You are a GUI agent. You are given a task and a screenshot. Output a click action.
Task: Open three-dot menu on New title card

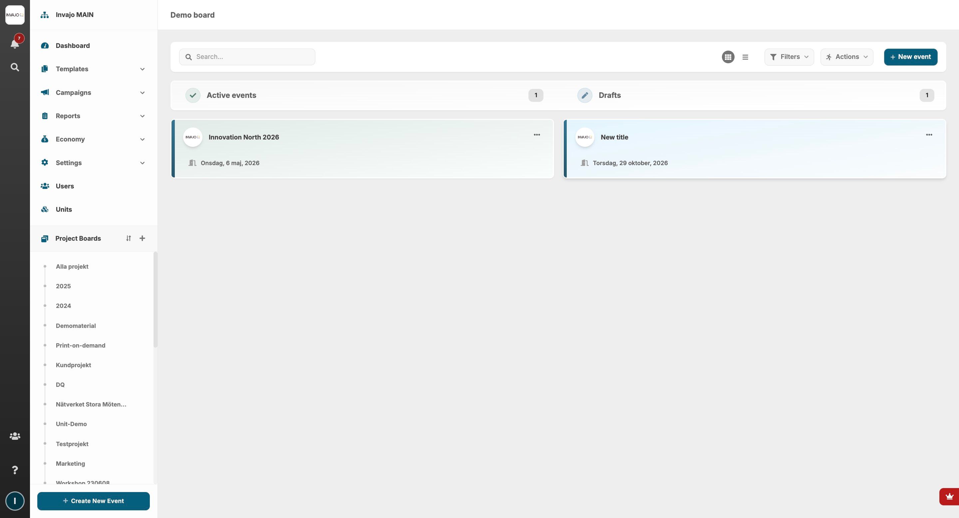tap(929, 135)
